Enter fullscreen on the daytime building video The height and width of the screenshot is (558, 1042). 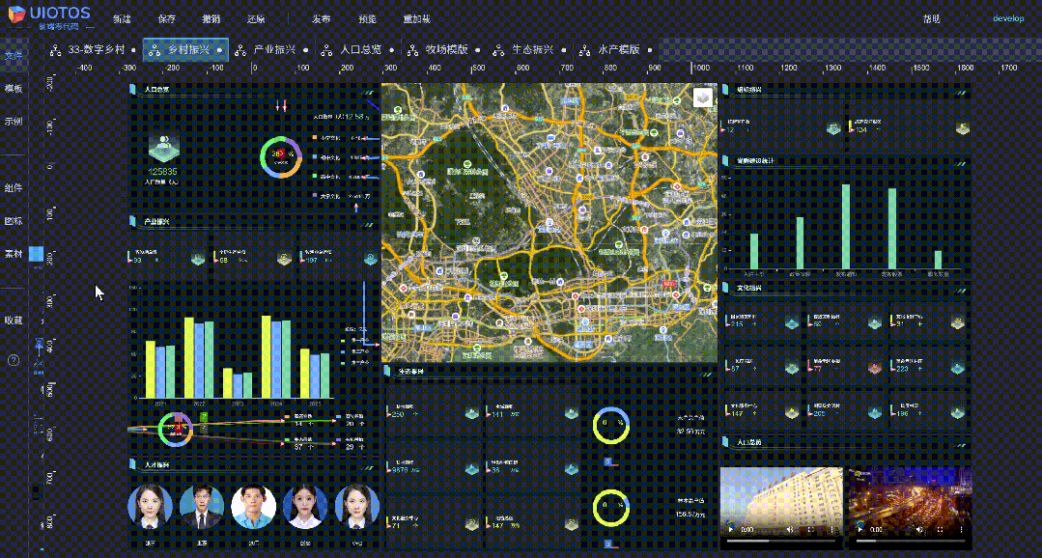click(x=811, y=530)
